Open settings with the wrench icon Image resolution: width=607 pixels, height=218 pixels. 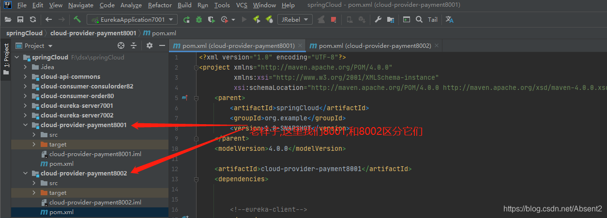tap(378, 19)
